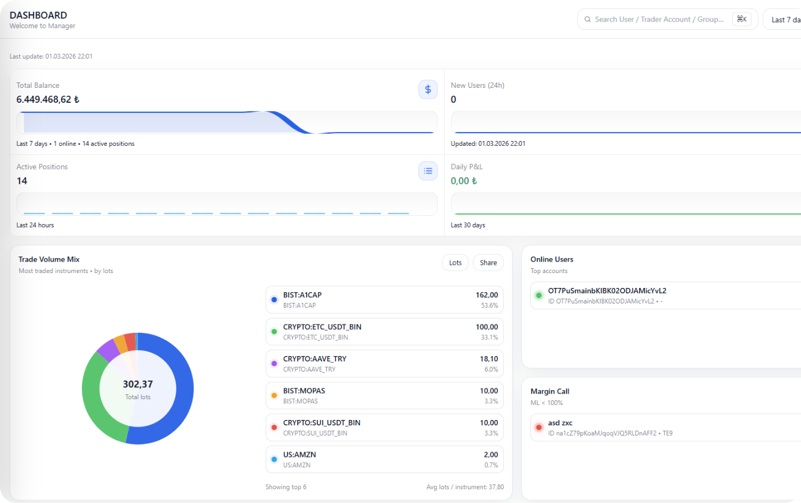Select the US:AMZN instrument row
The width and height of the screenshot is (801, 503).
[x=384, y=459]
